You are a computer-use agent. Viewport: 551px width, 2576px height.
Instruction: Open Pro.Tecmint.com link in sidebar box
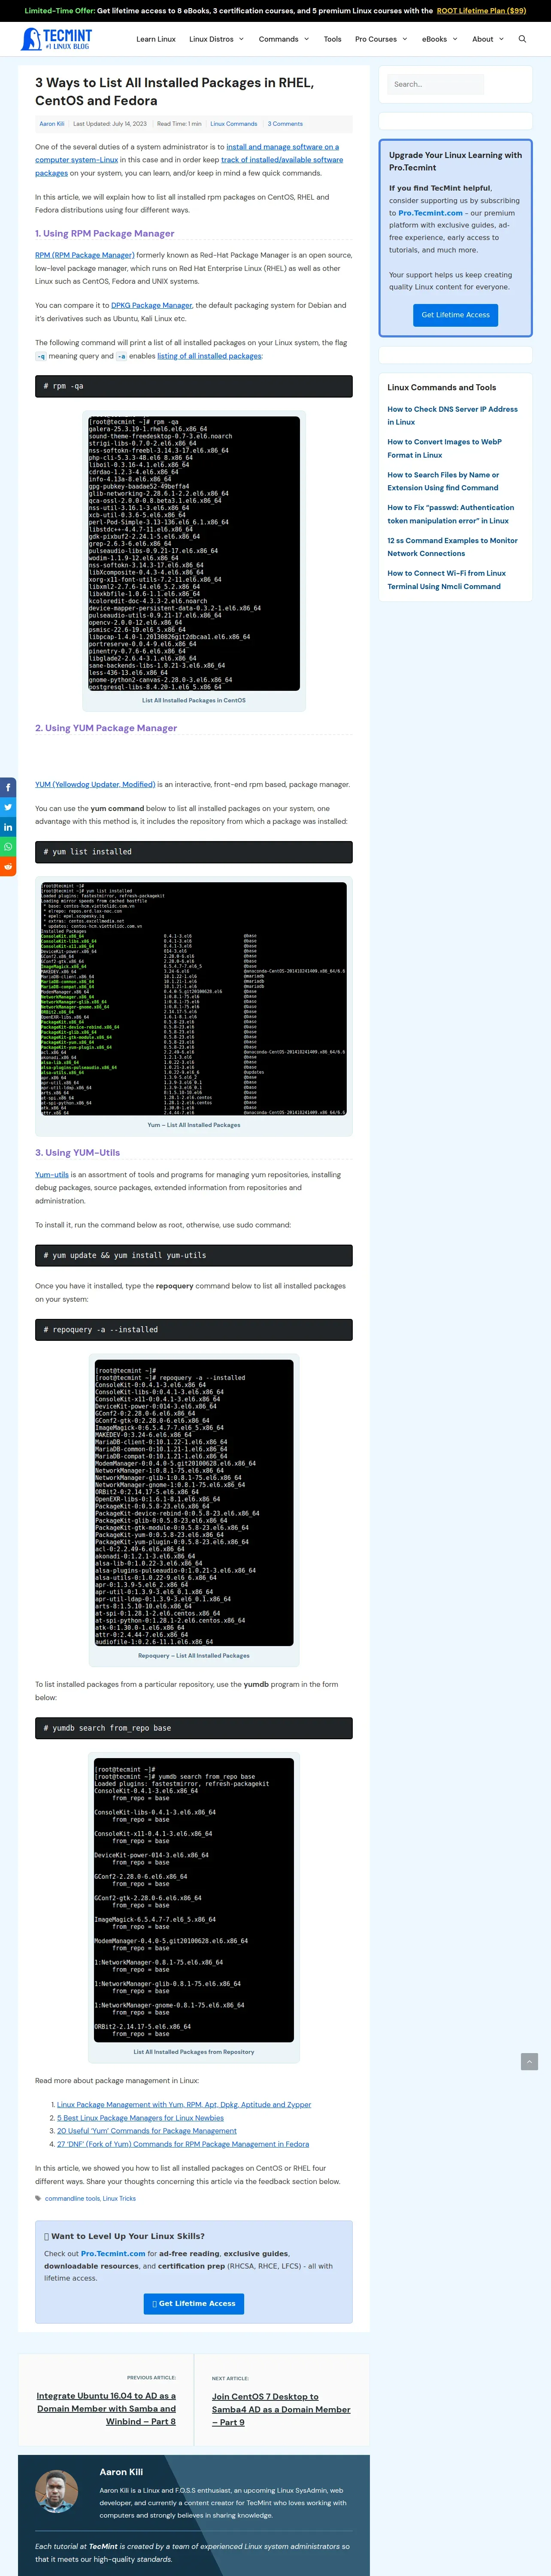tap(430, 213)
